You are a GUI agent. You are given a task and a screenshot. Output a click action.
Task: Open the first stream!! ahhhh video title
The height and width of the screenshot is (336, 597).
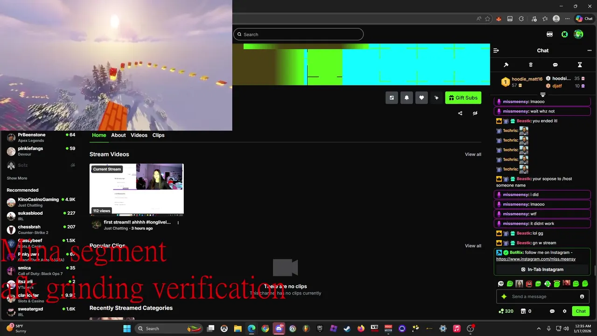(x=137, y=223)
